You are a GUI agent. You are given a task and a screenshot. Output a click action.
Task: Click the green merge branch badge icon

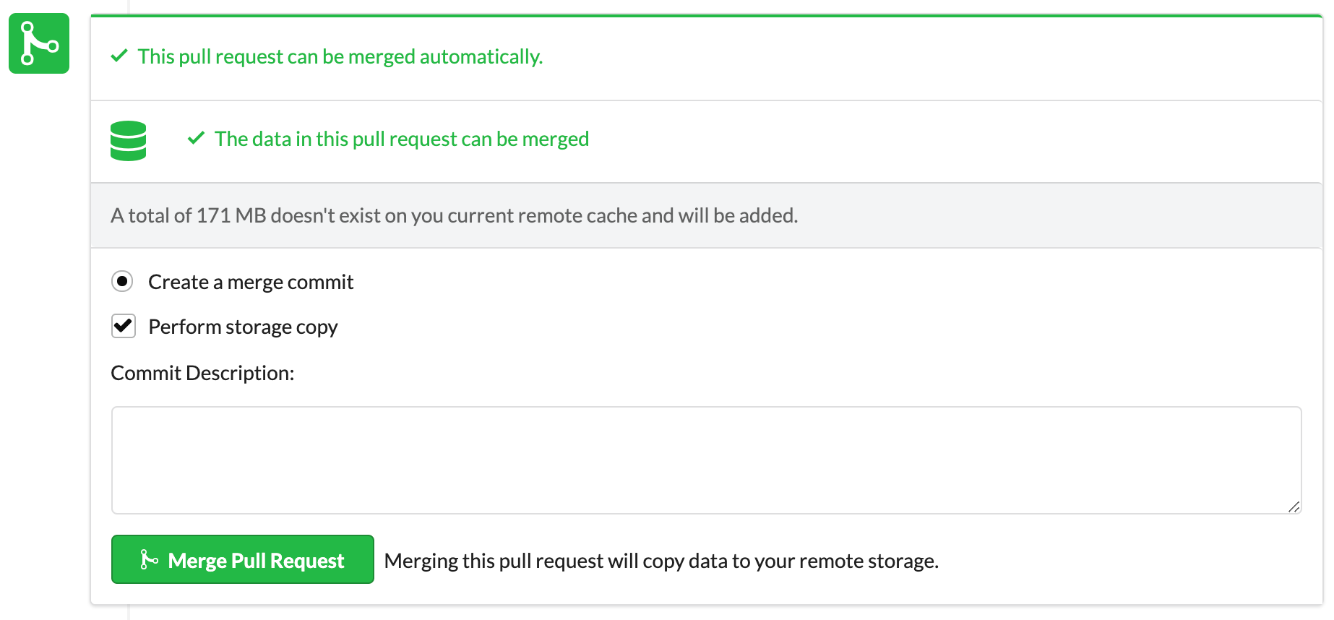coord(39,43)
